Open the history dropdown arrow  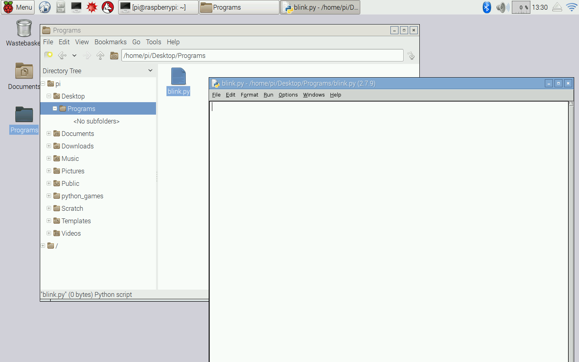(74, 56)
